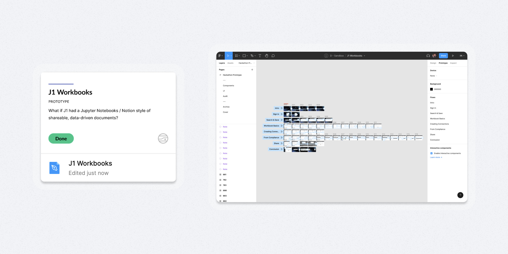
Task: Select the Archive page
Action: [x=226, y=107]
